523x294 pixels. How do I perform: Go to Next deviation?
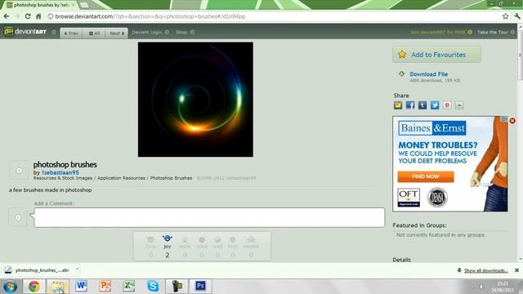[117, 33]
